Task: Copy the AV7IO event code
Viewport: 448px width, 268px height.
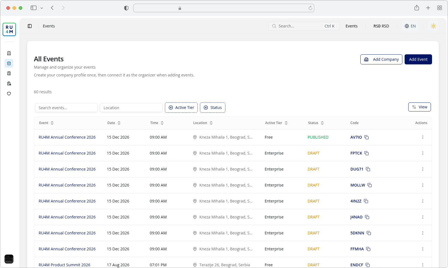Action: pyautogui.click(x=367, y=137)
